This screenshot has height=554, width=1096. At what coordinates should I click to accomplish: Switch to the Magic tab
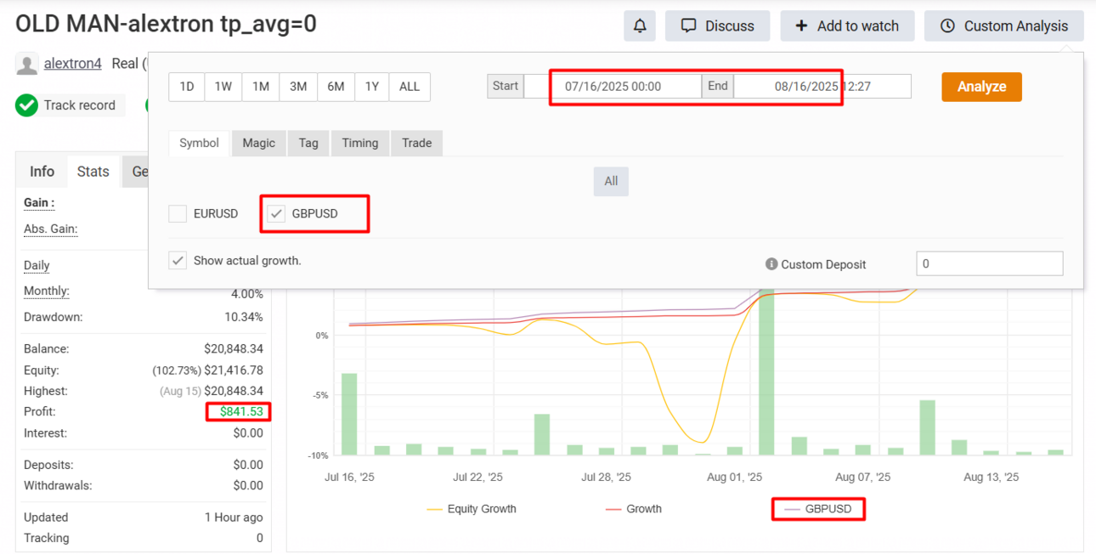click(259, 143)
